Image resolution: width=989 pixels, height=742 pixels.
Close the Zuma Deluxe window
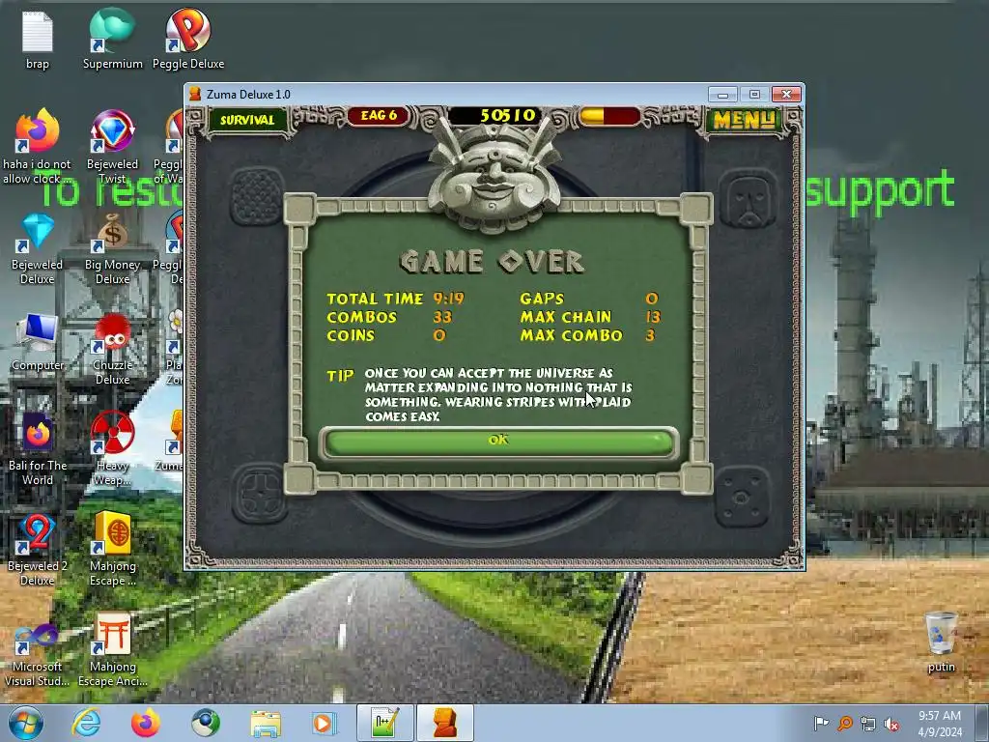786,95
